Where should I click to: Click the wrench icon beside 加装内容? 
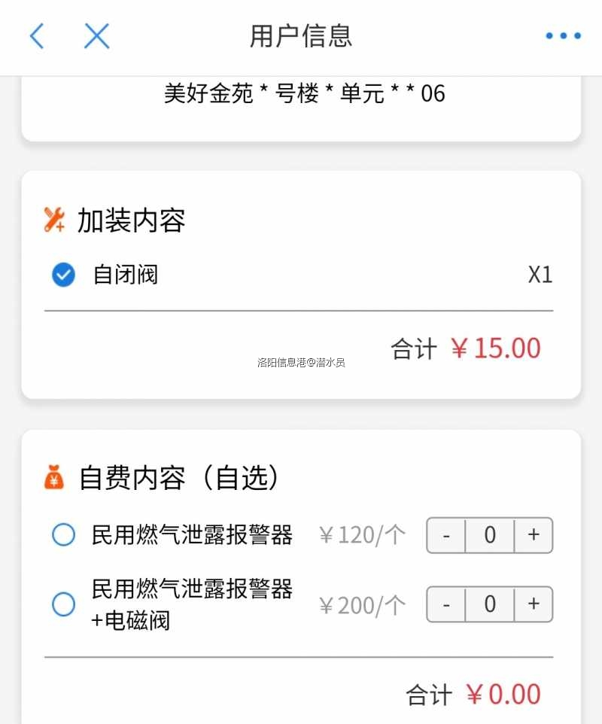pyautogui.click(x=54, y=220)
